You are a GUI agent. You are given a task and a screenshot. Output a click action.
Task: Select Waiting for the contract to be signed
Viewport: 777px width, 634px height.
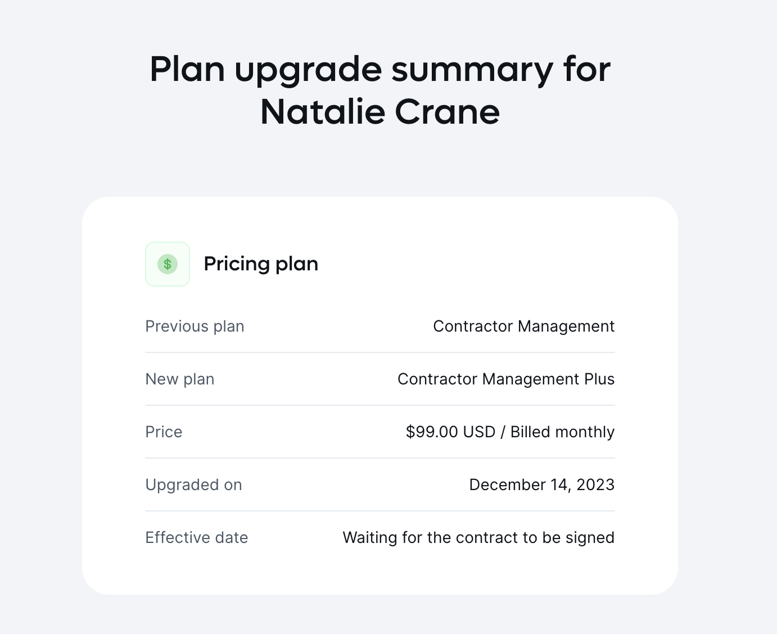pos(478,538)
